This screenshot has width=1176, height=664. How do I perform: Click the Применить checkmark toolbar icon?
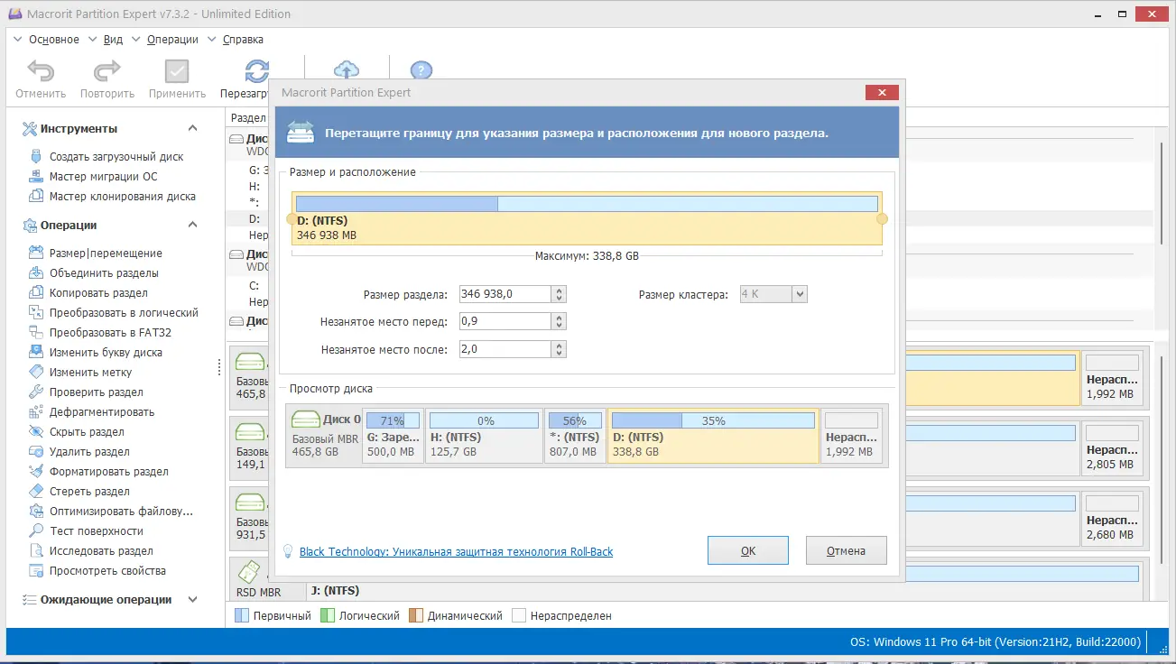point(177,72)
